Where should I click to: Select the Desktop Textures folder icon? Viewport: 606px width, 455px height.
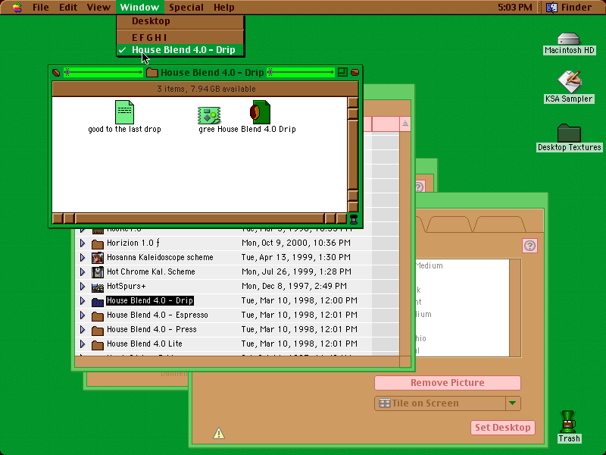point(569,133)
